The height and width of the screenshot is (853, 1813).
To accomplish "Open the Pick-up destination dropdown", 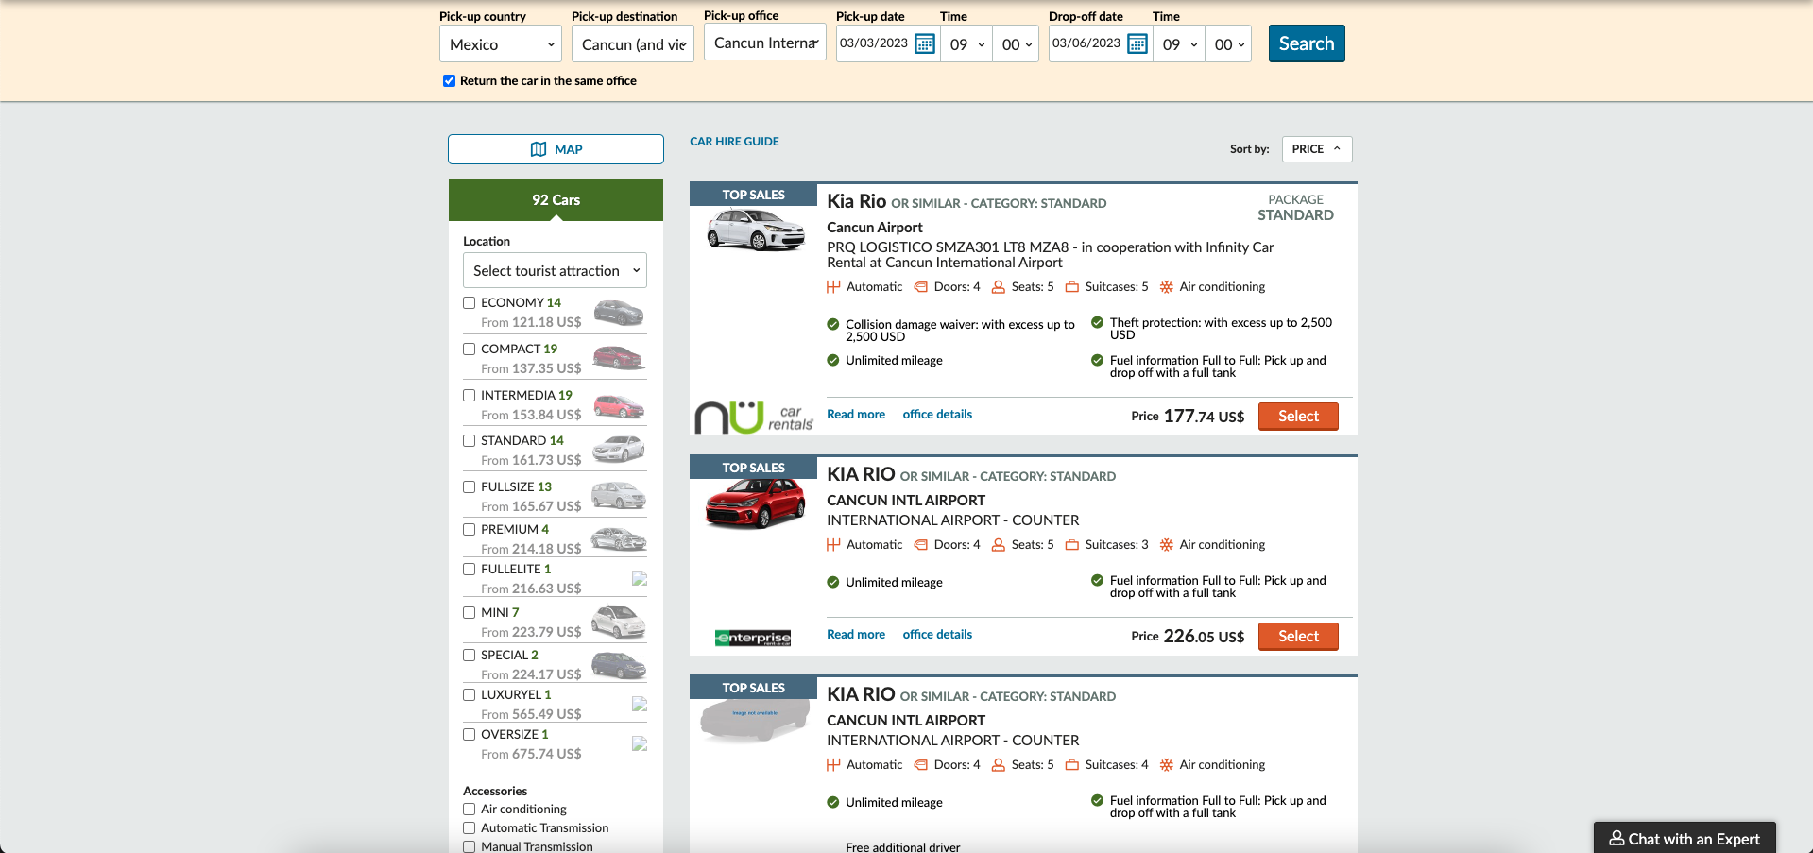I will (633, 44).
